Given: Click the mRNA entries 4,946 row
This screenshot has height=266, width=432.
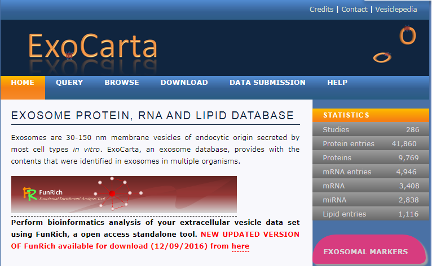Looking at the screenshot, I should point(371,172).
